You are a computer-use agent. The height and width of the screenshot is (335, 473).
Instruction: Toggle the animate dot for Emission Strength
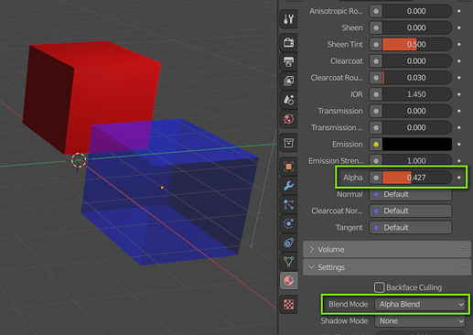459,161
